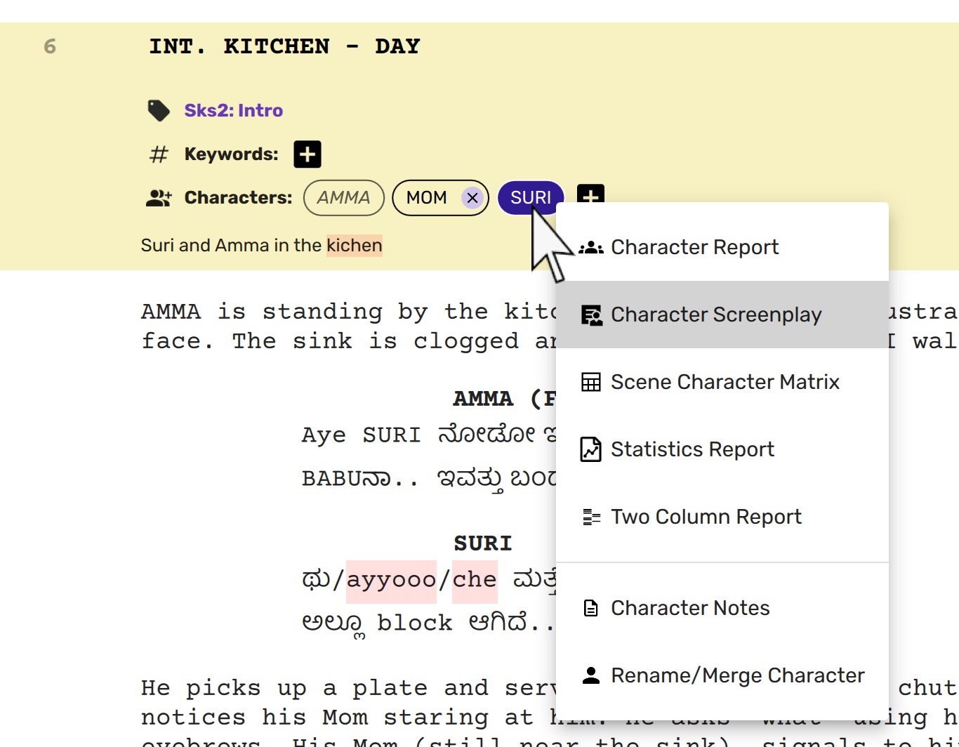
Task: Open the Sks2: Intro tag link
Action: click(233, 110)
